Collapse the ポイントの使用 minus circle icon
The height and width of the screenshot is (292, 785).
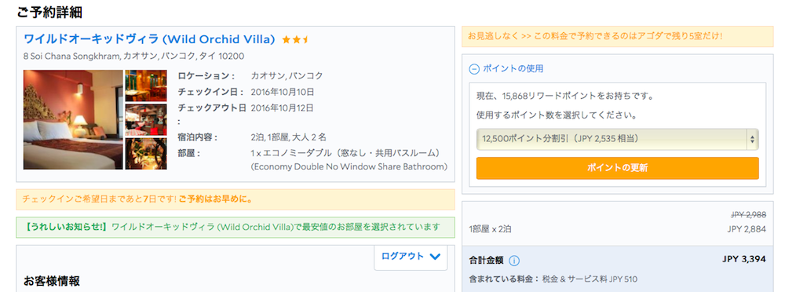point(473,69)
